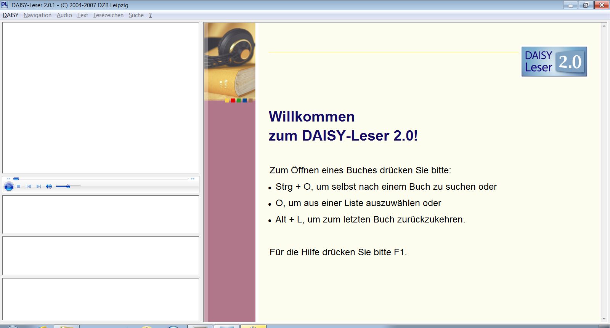
Task: Click the DL application icon in title bar
Action: (5, 5)
